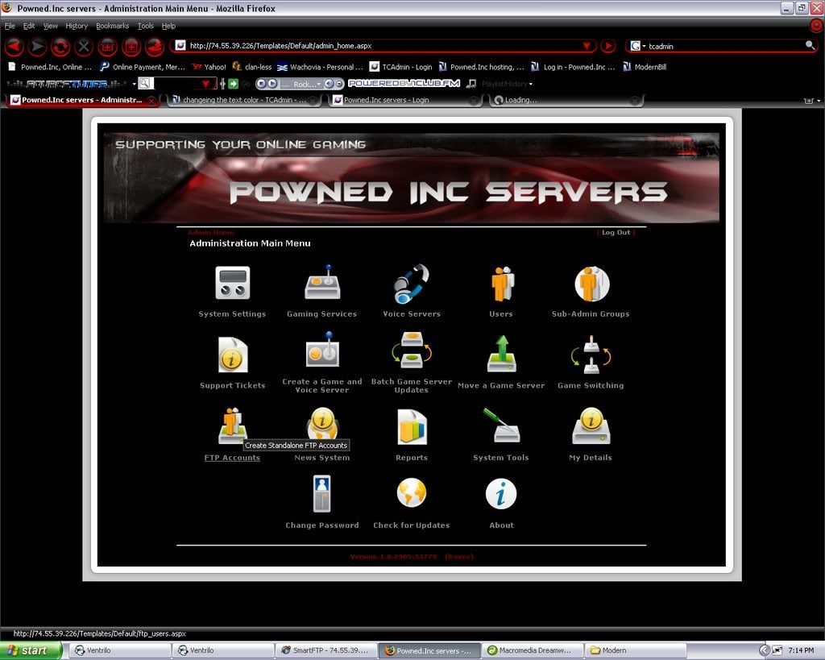Open the Reports icon
The height and width of the screenshot is (660, 825).
[412, 427]
